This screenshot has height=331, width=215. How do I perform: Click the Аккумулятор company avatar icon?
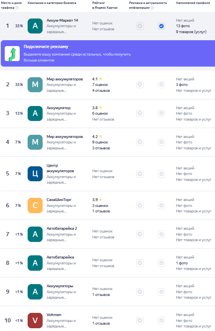35,113
